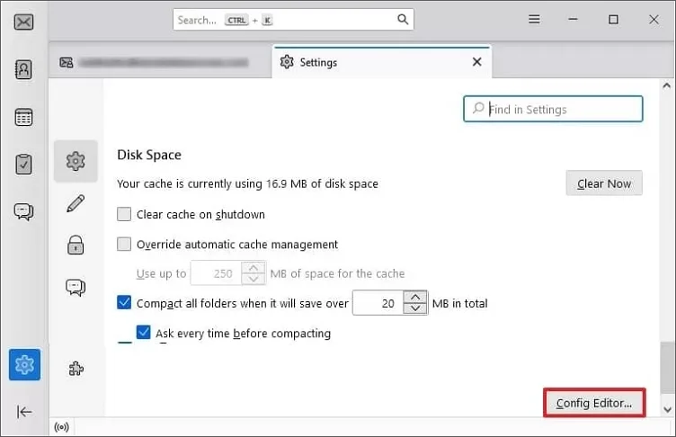Screen dimensions: 676x437
Task: Click the Clear Now button
Action: 604,183
